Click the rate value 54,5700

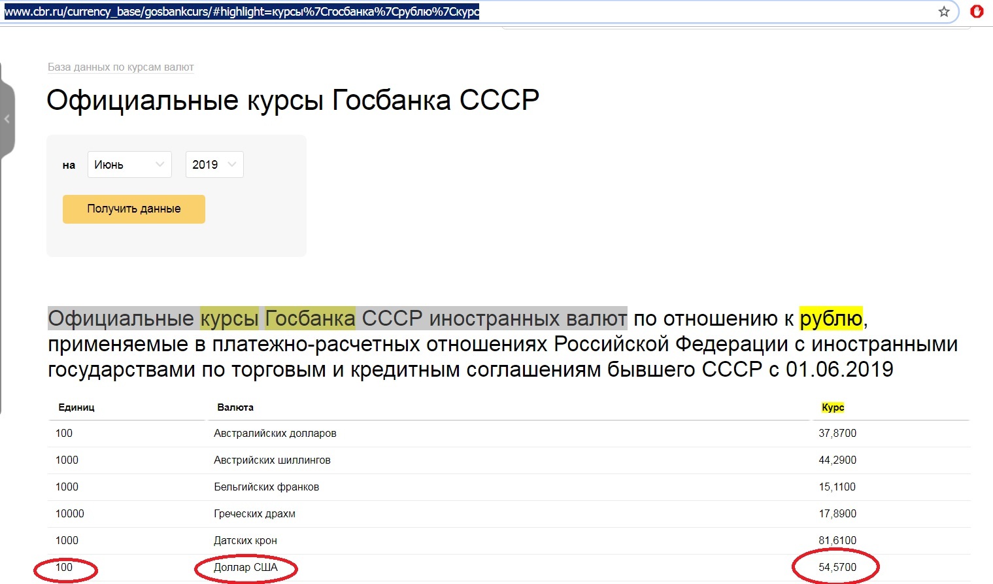(837, 568)
